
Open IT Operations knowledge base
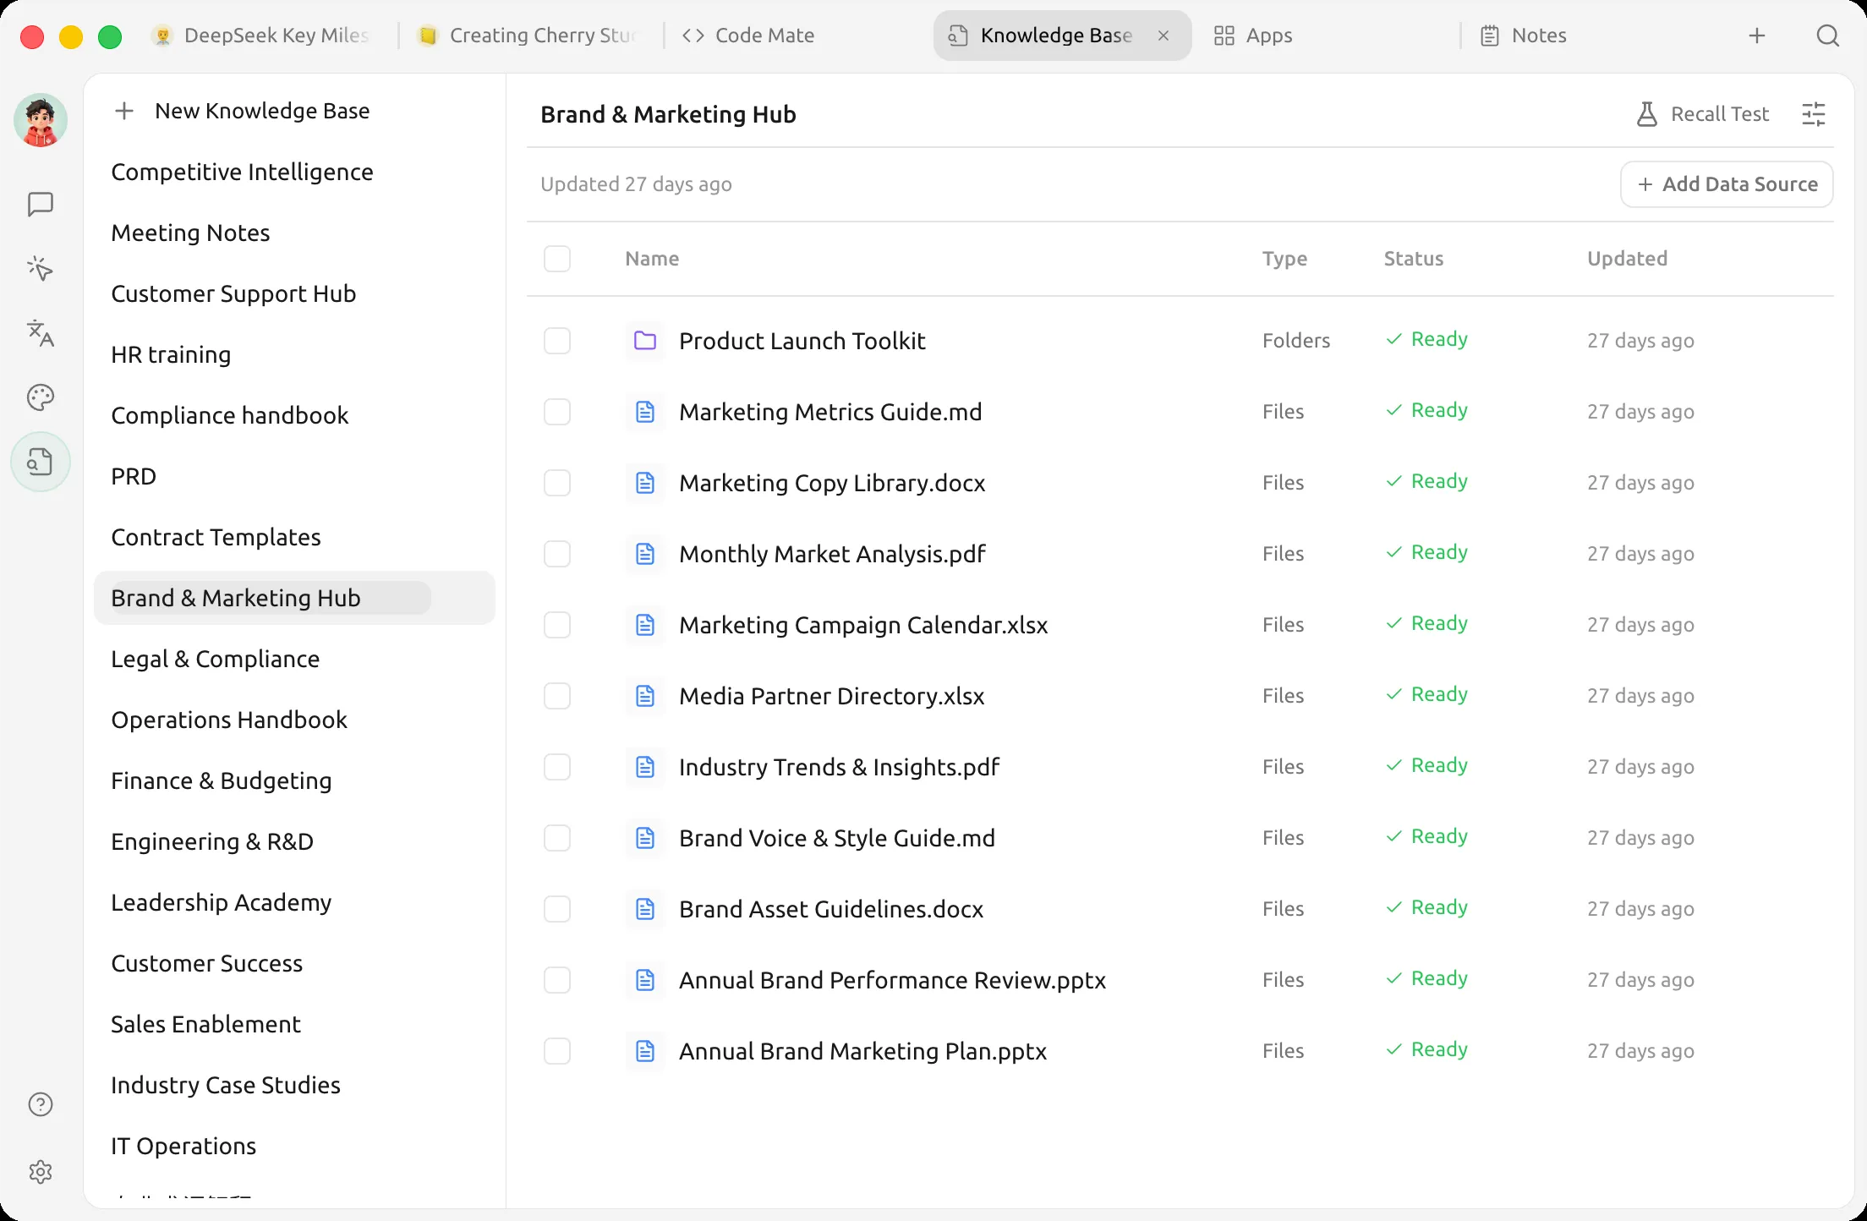pos(294,1146)
